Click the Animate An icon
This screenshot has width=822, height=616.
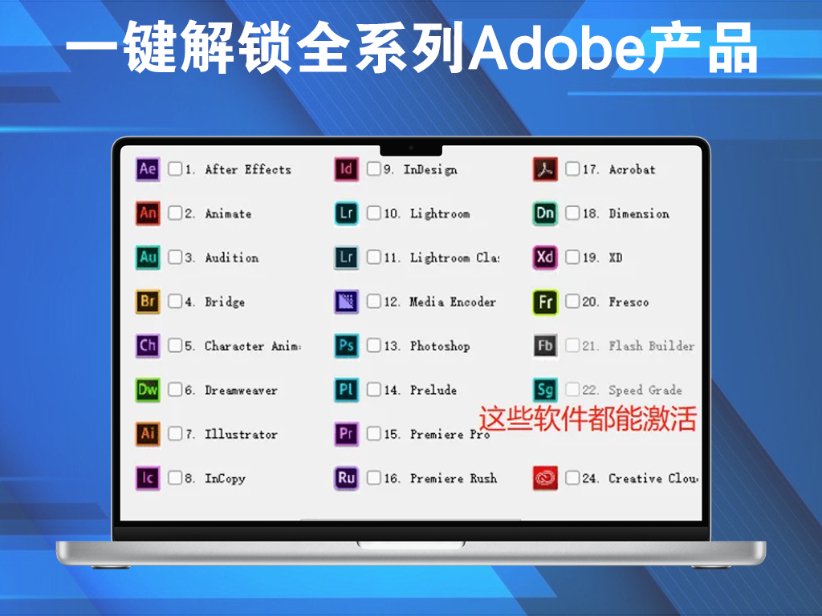click(148, 213)
